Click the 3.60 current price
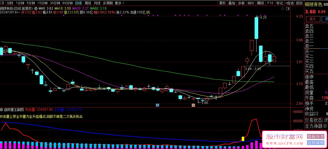Image resolution: width=328 pixels, height=149 pixels. (x=310, y=12)
